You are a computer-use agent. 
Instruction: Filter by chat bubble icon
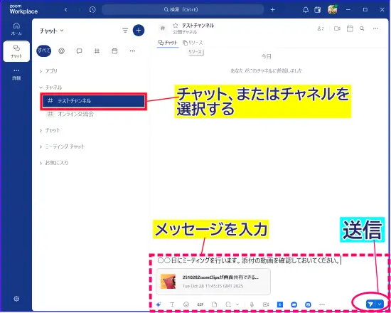(x=80, y=51)
